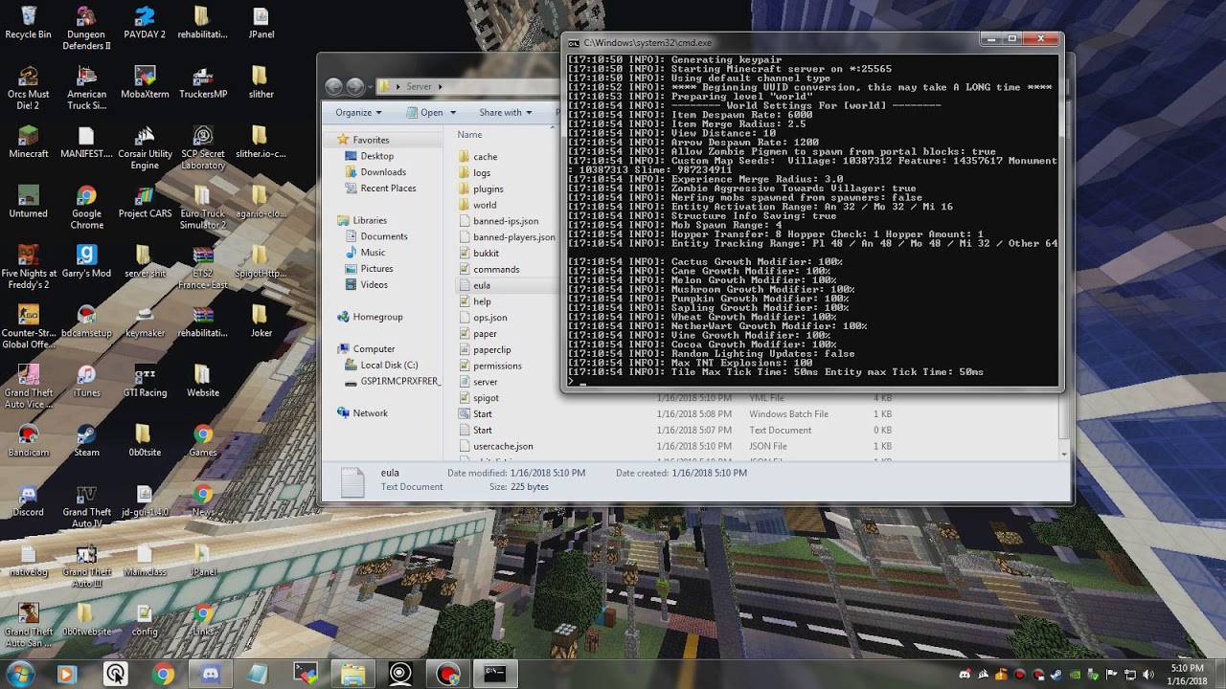Image resolution: width=1226 pixels, height=689 pixels.
Task: Click the Windows Start orb
Action: pyautogui.click(x=19, y=674)
